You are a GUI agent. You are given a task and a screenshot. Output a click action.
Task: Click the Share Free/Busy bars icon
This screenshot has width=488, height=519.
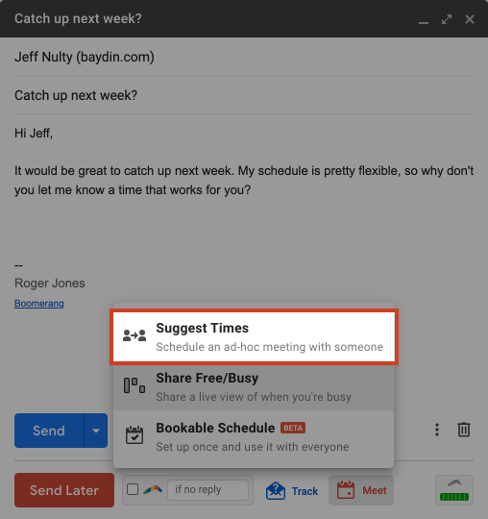coord(134,385)
